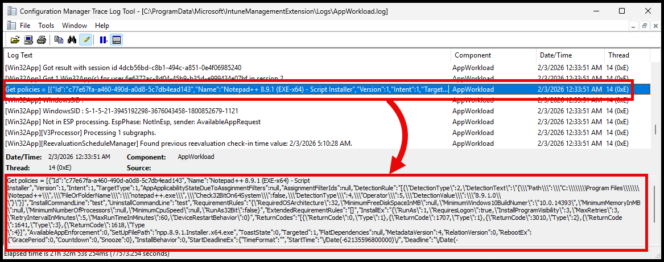Pause log monitoring with the pause icon

103,40
